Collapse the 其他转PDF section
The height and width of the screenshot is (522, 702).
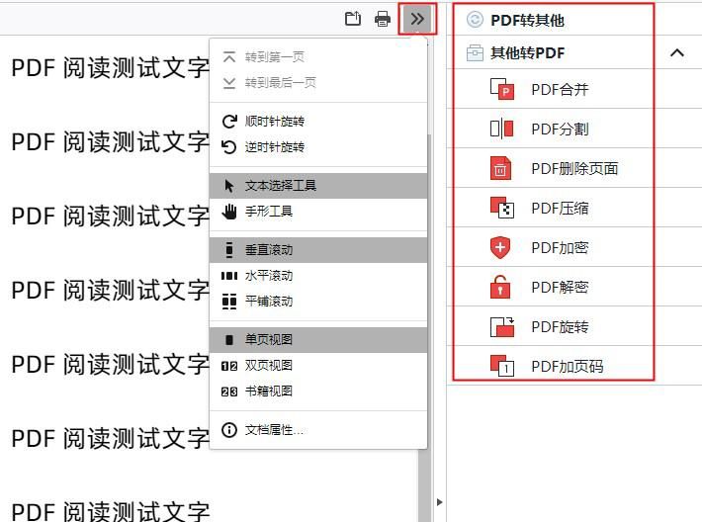(677, 52)
